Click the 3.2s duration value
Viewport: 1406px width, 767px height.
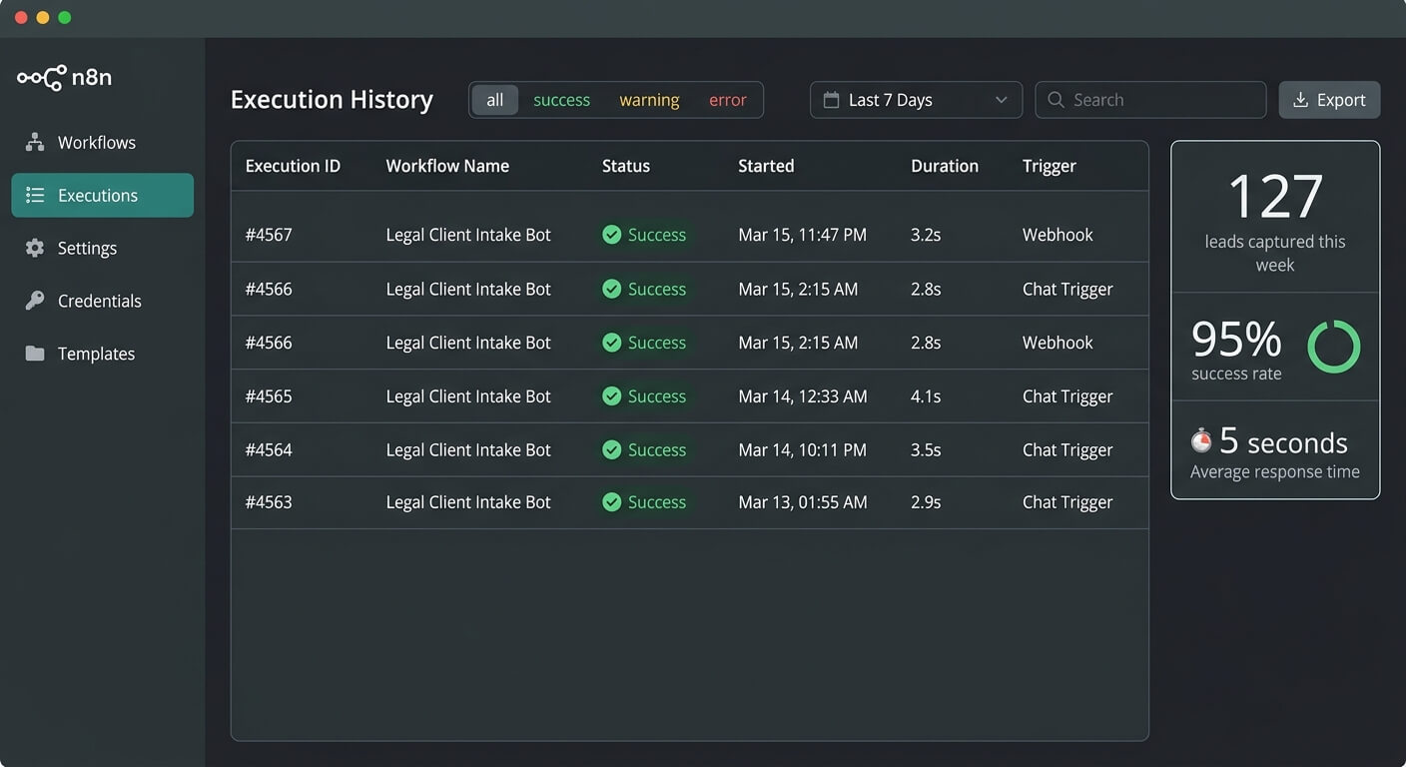[x=926, y=235]
